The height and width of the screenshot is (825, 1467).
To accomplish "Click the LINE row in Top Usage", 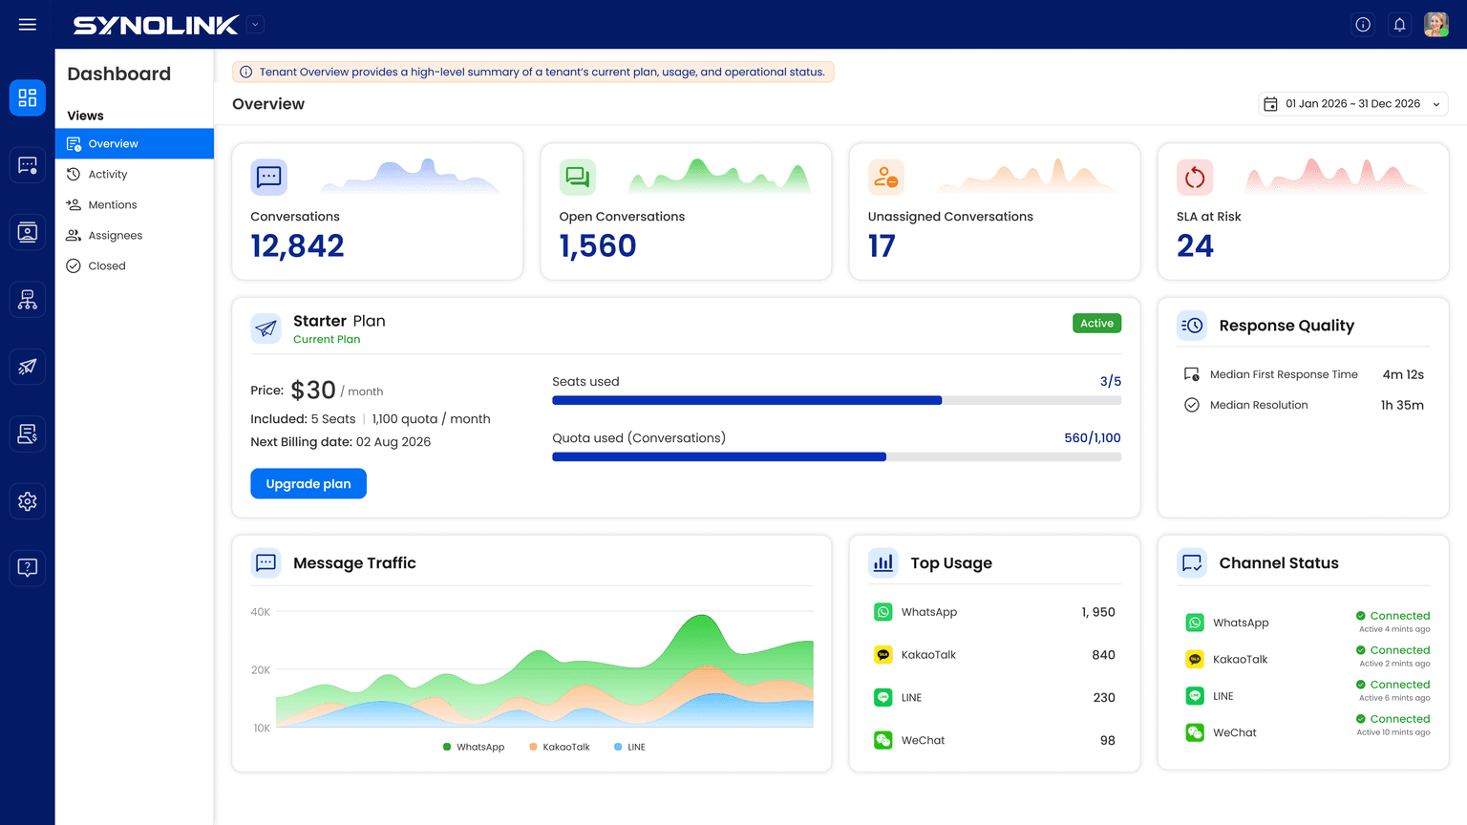I will click(994, 697).
